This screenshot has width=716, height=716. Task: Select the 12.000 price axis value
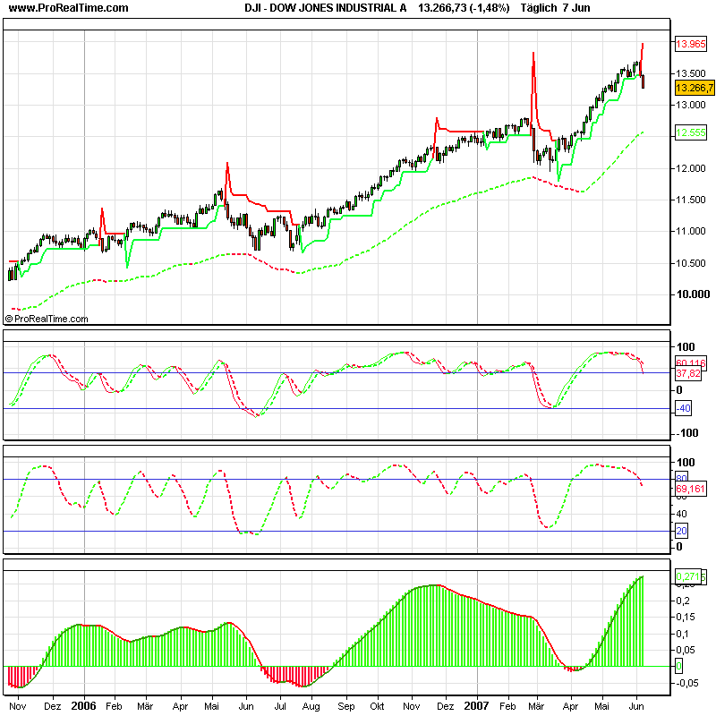coord(690,168)
